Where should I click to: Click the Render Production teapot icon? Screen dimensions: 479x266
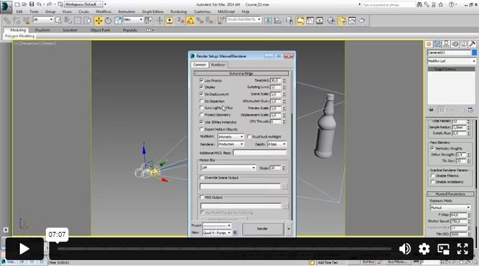tap(362, 20)
